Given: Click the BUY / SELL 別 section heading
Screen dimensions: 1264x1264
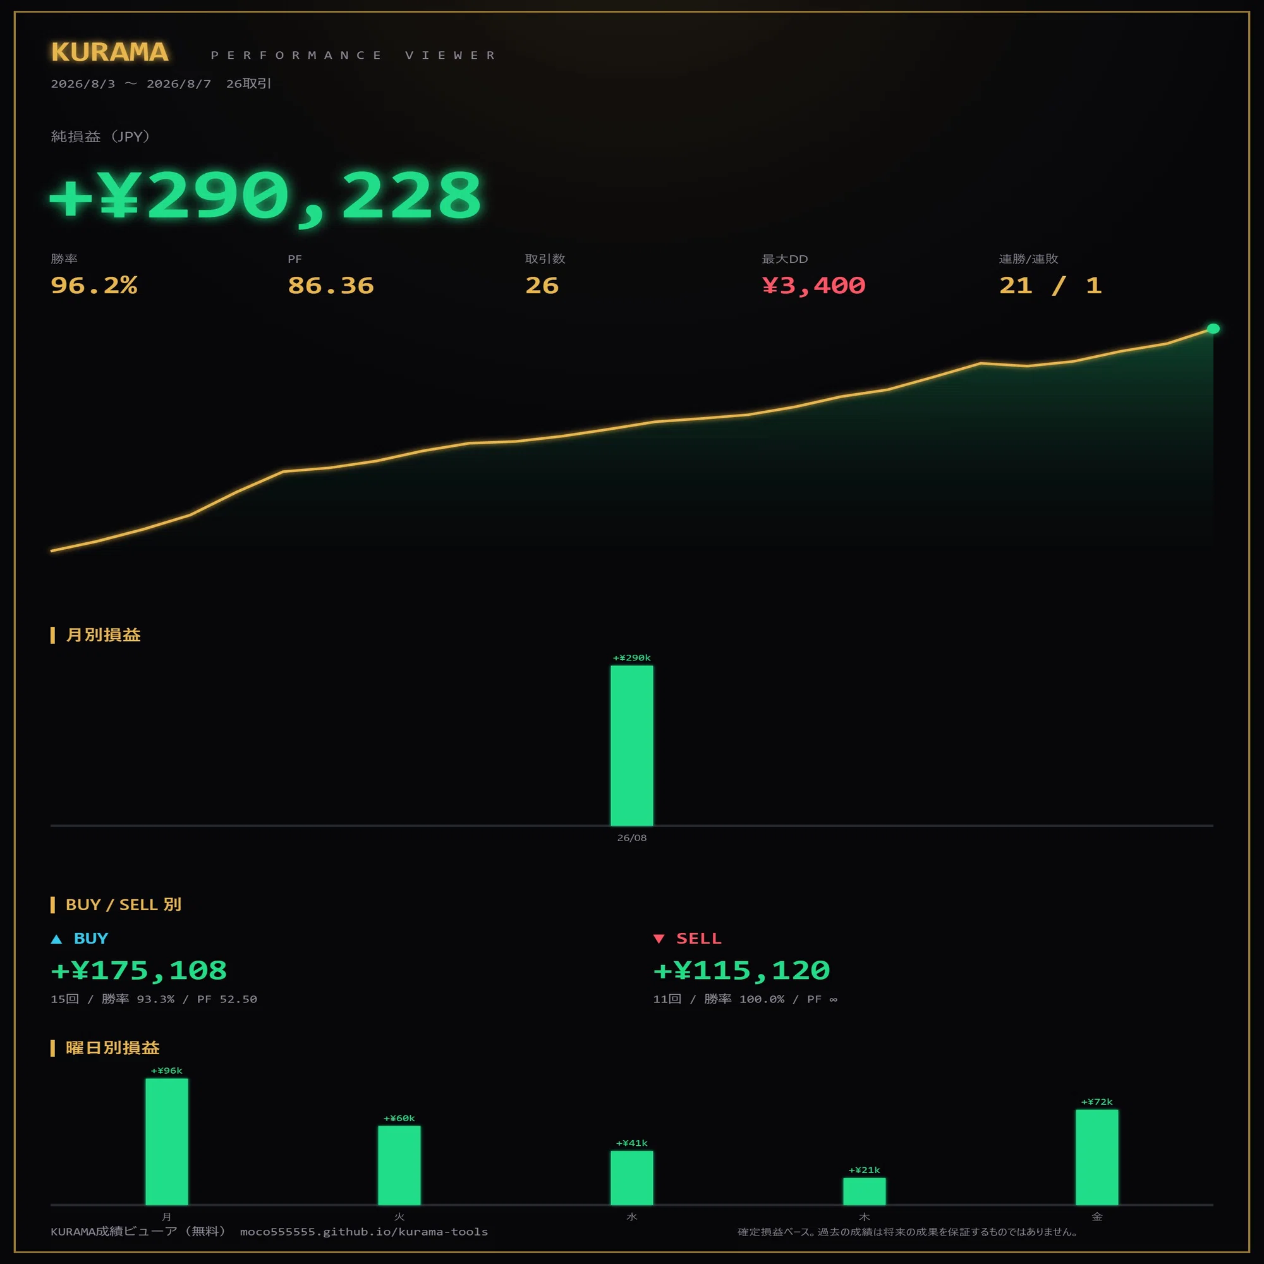Looking at the screenshot, I should point(123,904).
